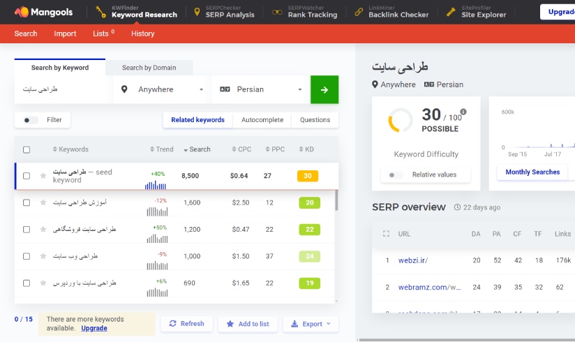Click the keyword difficulty gauge circle

tap(401, 120)
